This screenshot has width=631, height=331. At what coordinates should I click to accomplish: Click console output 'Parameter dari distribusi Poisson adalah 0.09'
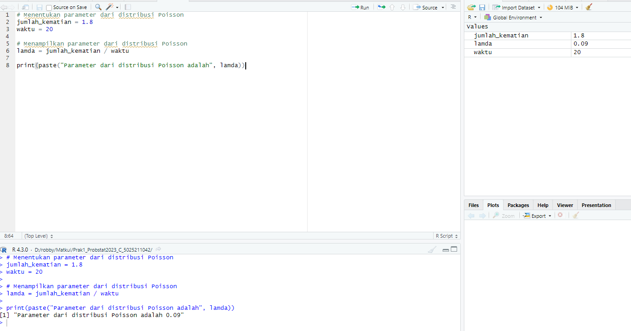[x=99, y=315]
